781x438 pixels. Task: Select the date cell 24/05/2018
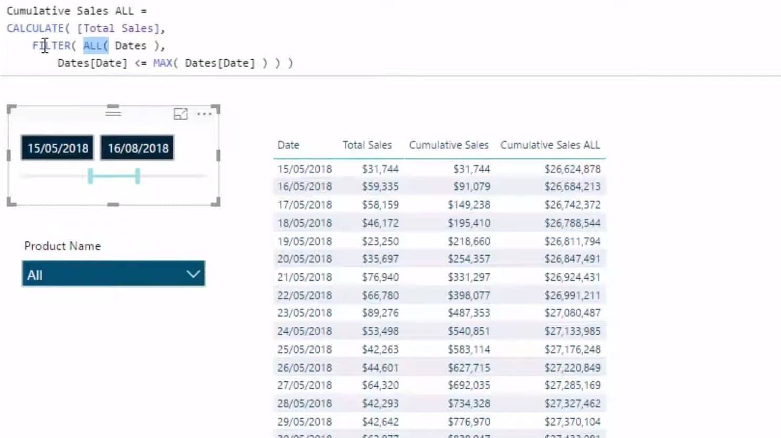(x=304, y=331)
